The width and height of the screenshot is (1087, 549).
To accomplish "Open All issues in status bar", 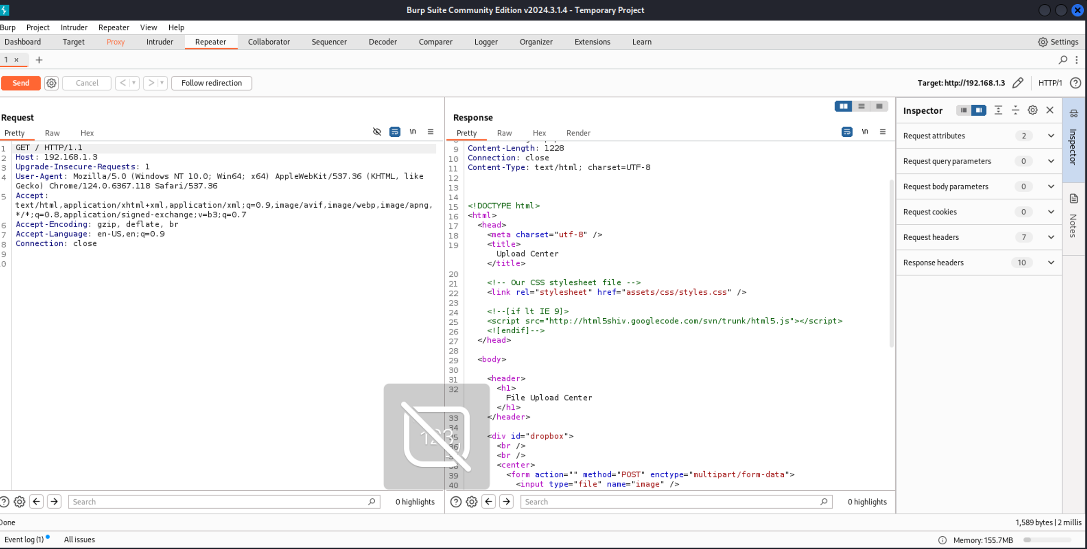I will [79, 540].
